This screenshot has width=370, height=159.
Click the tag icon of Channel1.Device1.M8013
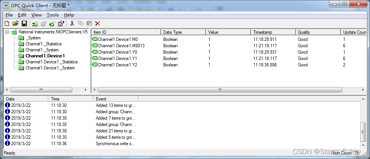95,46
